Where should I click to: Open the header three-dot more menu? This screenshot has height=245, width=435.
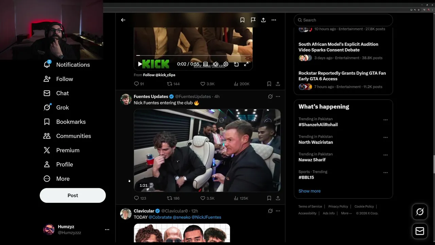[x=274, y=20]
